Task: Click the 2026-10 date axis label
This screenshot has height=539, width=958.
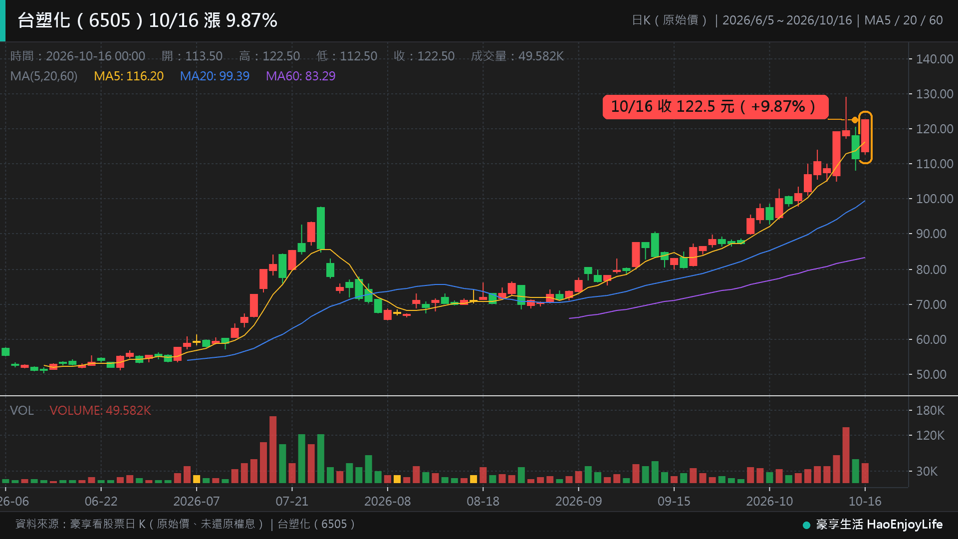Action: pyautogui.click(x=769, y=501)
